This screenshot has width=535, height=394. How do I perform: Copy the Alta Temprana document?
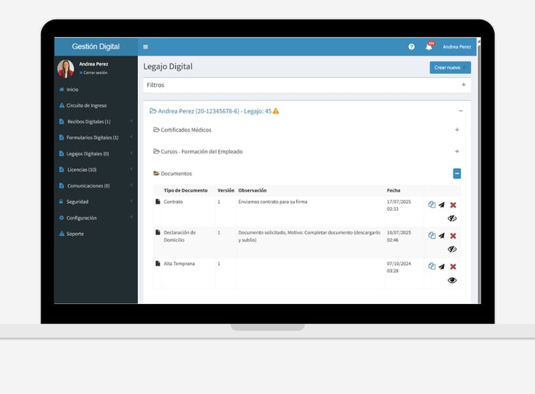pos(432,266)
